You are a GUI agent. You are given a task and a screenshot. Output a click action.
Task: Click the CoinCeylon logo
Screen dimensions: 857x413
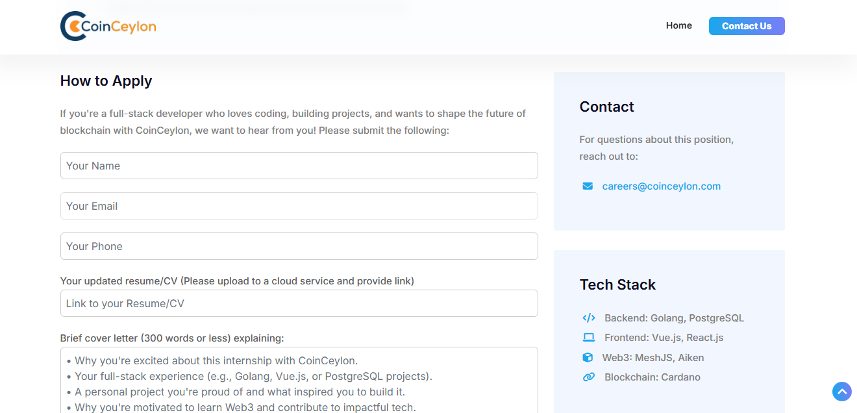[x=108, y=26]
